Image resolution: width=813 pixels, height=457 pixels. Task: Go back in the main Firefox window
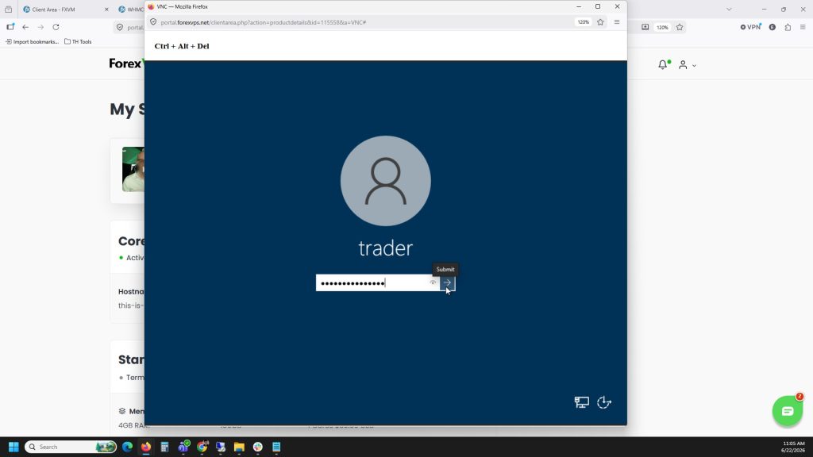[x=25, y=27]
